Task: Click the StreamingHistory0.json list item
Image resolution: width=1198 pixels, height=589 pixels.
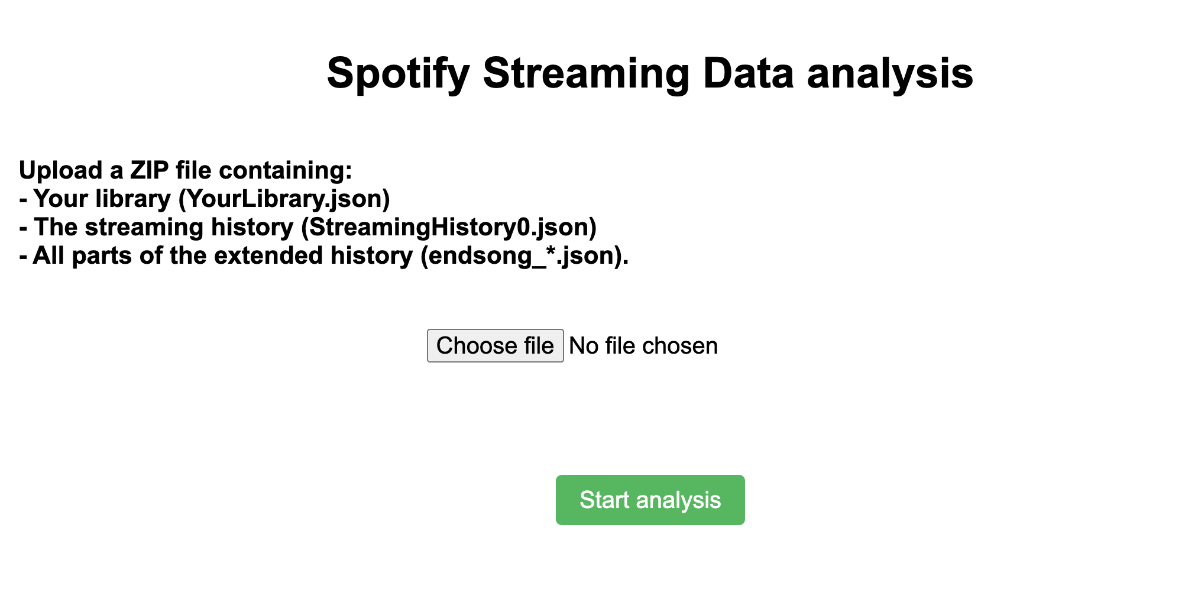Action: point(308,227)
